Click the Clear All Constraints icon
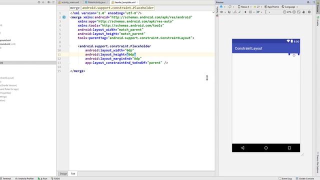 click(x=234, y=12)
